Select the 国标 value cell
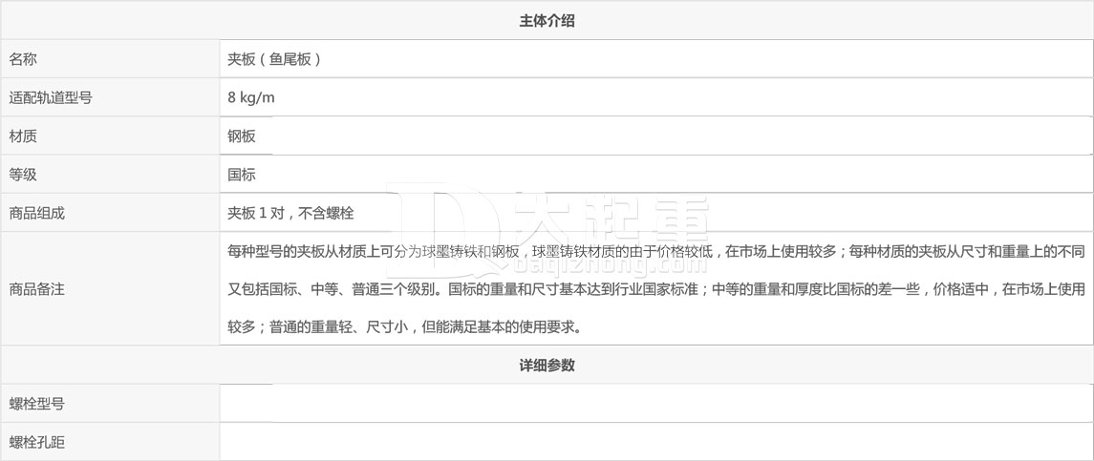The width and height of the screenshot is (1094, 461). [655, 175]
